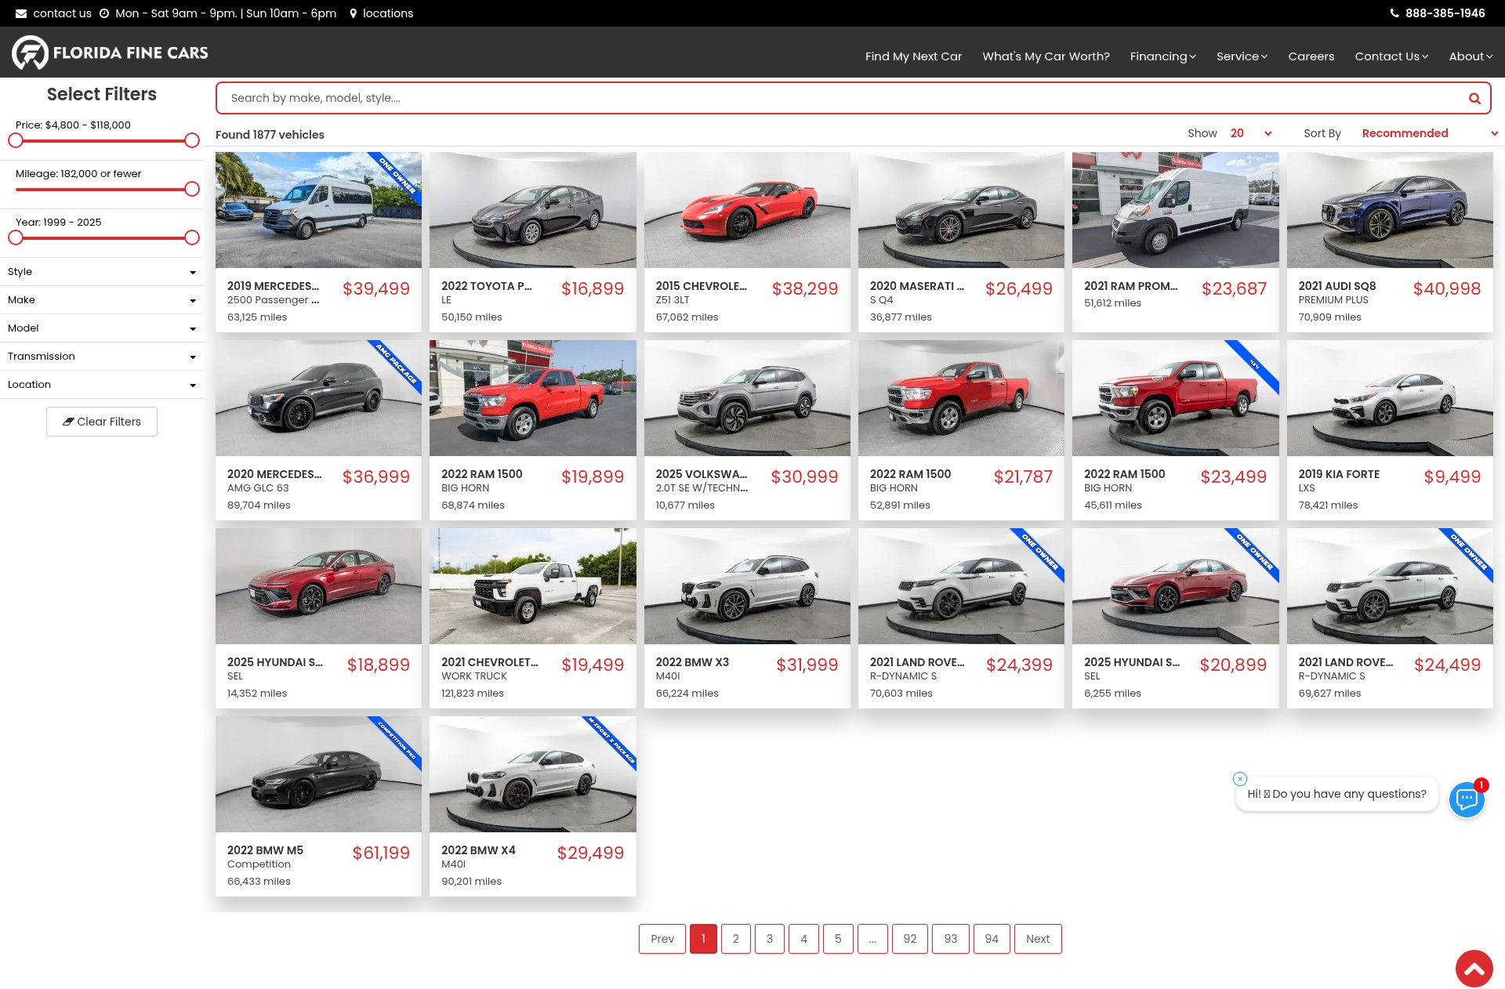Open the Service menu

coord(1242,56)
